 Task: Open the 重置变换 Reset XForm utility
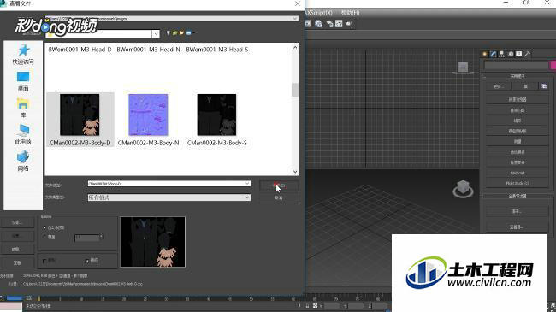pos(518,162)
